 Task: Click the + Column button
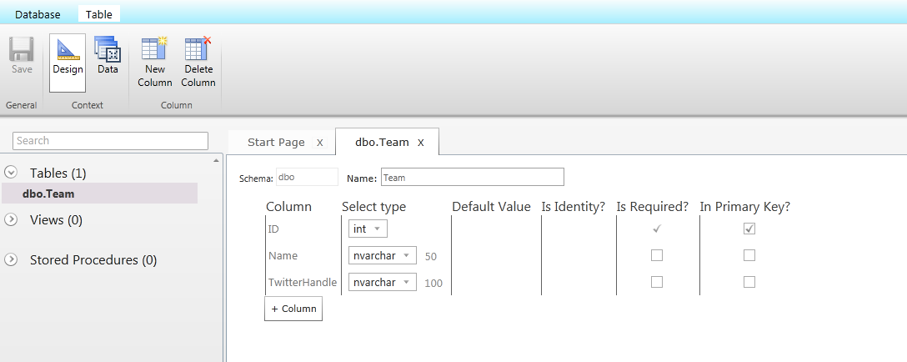[293, 309]
